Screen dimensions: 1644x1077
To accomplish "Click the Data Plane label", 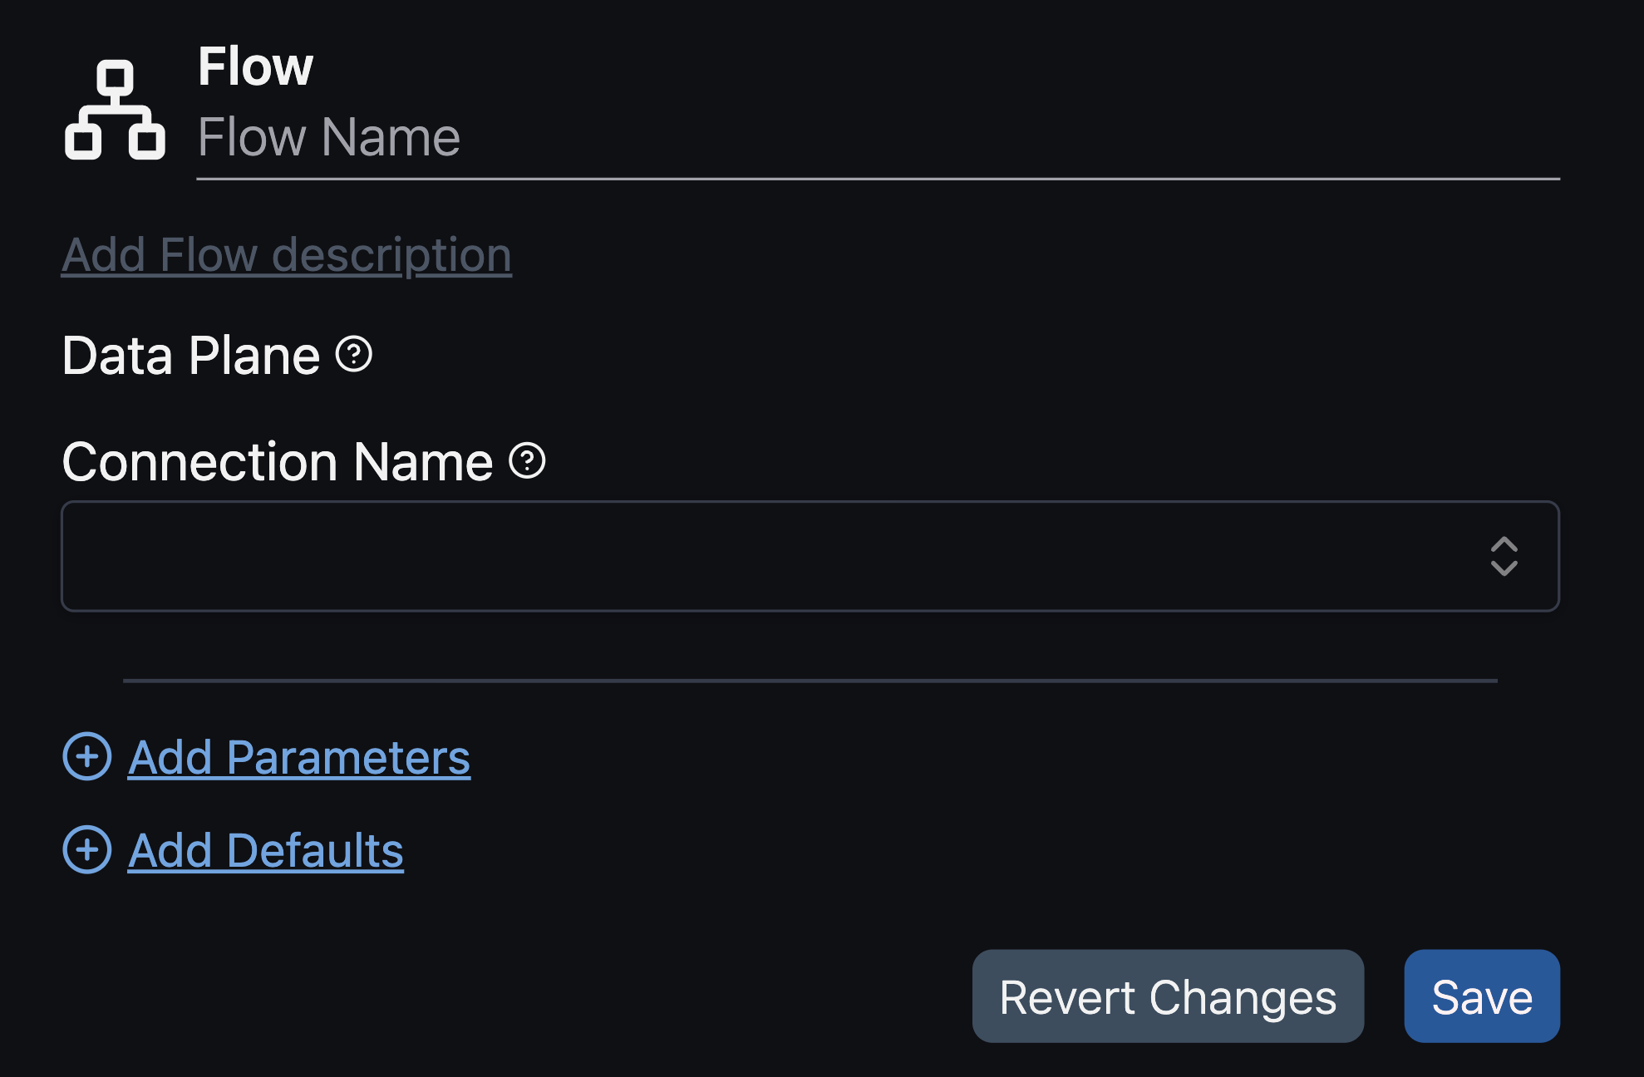I will [191, 356].
